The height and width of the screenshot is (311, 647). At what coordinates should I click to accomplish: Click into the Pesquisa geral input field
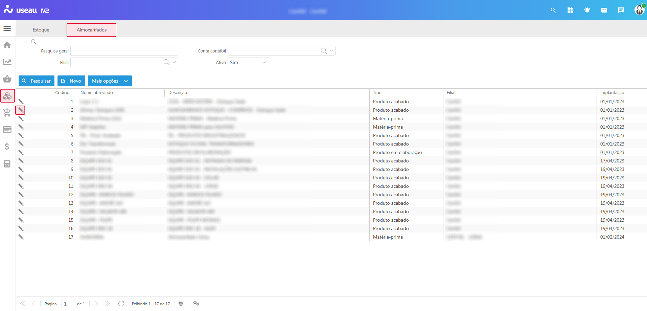(x=124, y=51)
